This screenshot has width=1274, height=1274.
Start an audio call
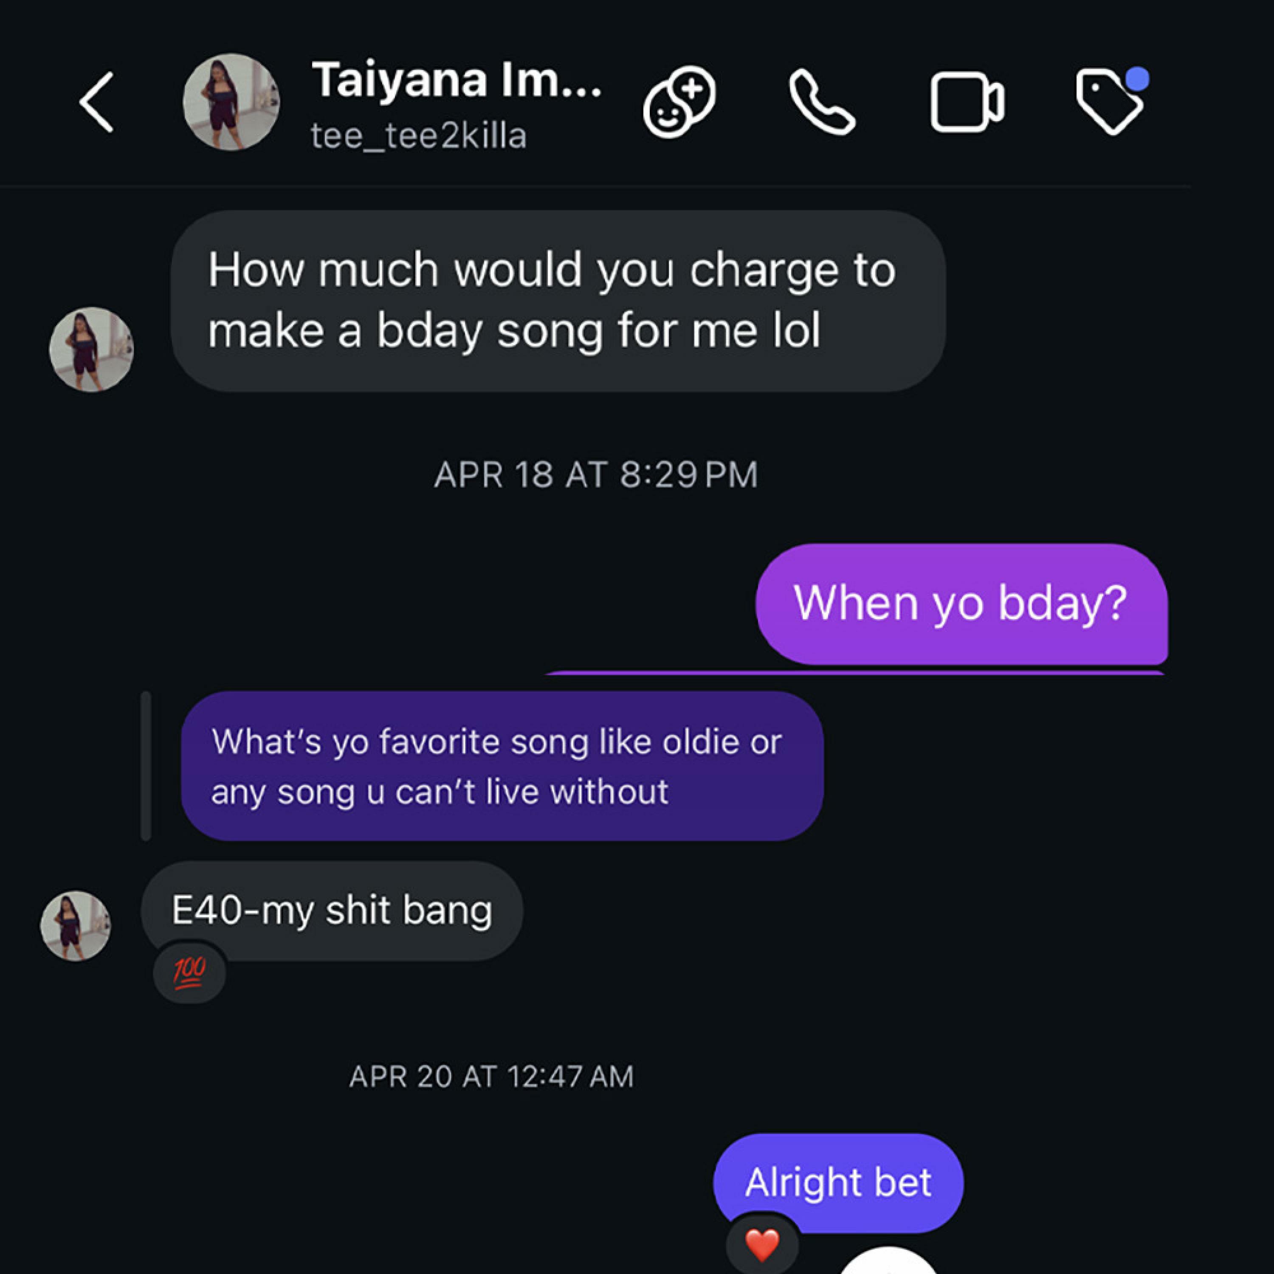822,102
